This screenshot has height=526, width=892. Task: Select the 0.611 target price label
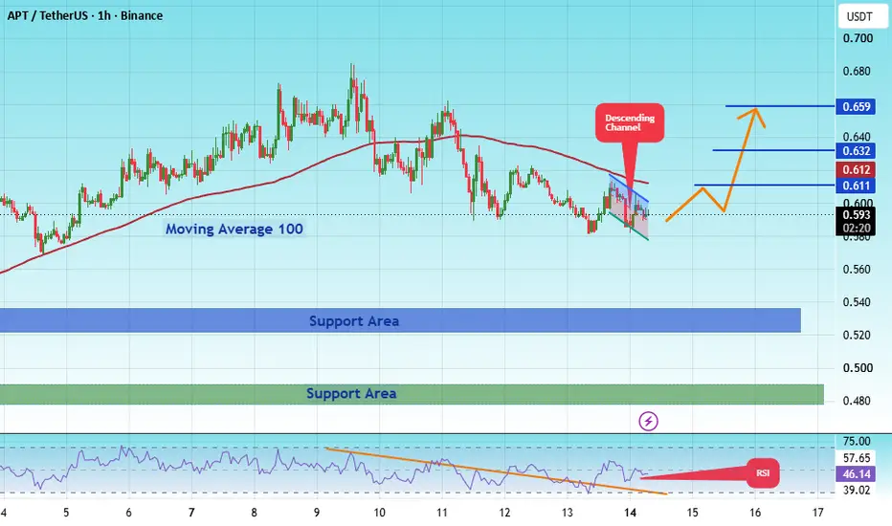[x=856, y=186]
